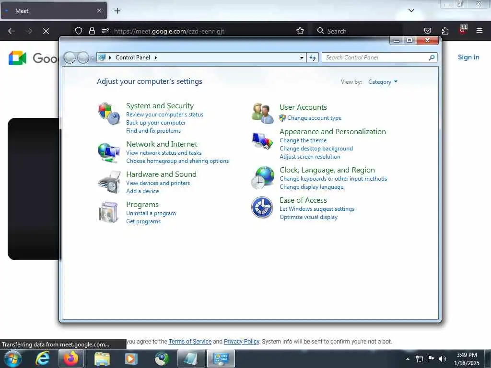The height and width of the screenshot is (368, 491).
Task: Open Clock, Language, and Region globe icon
Action: click(x=262, y=177)
